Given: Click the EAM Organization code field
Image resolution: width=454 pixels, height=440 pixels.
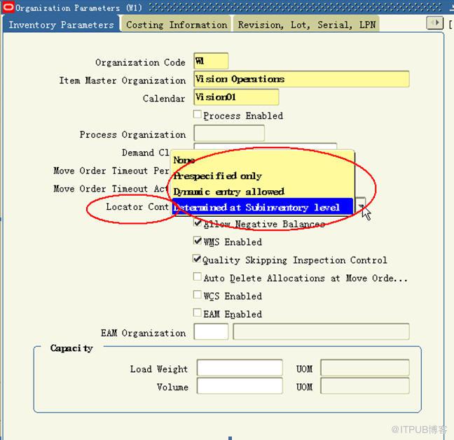Looking at the screenshot, I should click(x=211, y=332).
